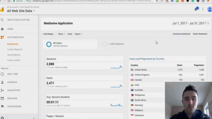Open the notifications bell icon

[x=196, y=9]
